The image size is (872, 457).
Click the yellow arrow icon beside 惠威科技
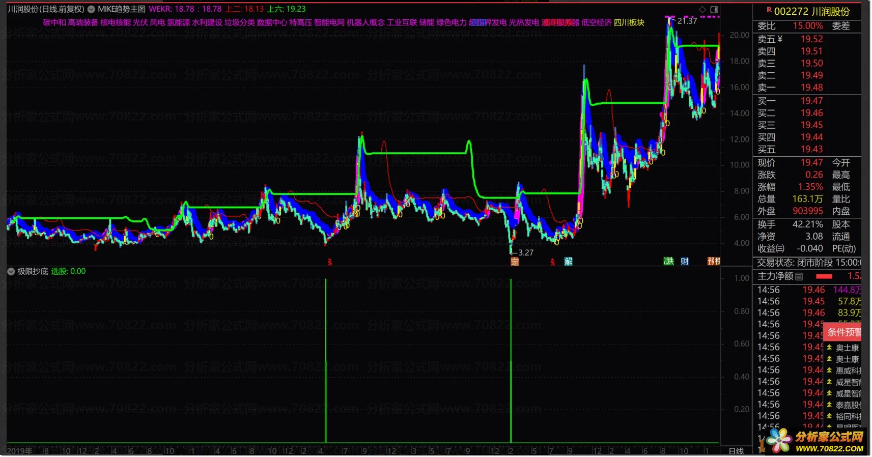(829, 370)
